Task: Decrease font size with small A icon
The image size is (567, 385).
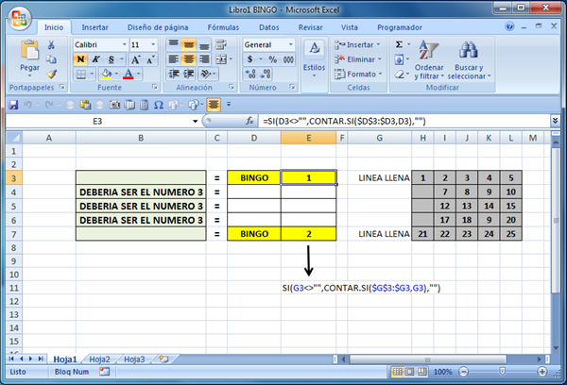Action: tap(150, 59)
